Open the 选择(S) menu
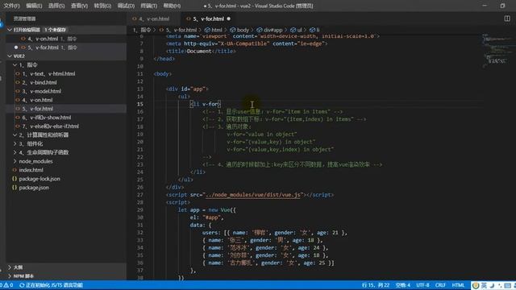Screen dimensions: 516x290 (56, 6)
